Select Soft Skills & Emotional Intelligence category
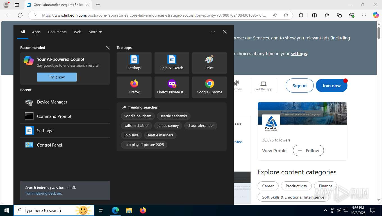Image resolution: width=382 pixels, height=216 pixels. tap(293, 197)
